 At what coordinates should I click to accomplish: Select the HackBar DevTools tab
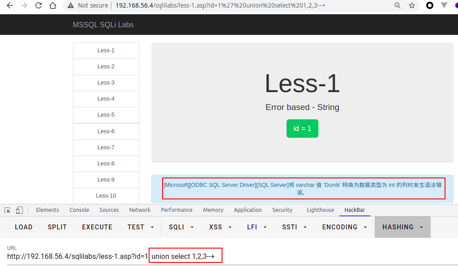click(355, 210)
